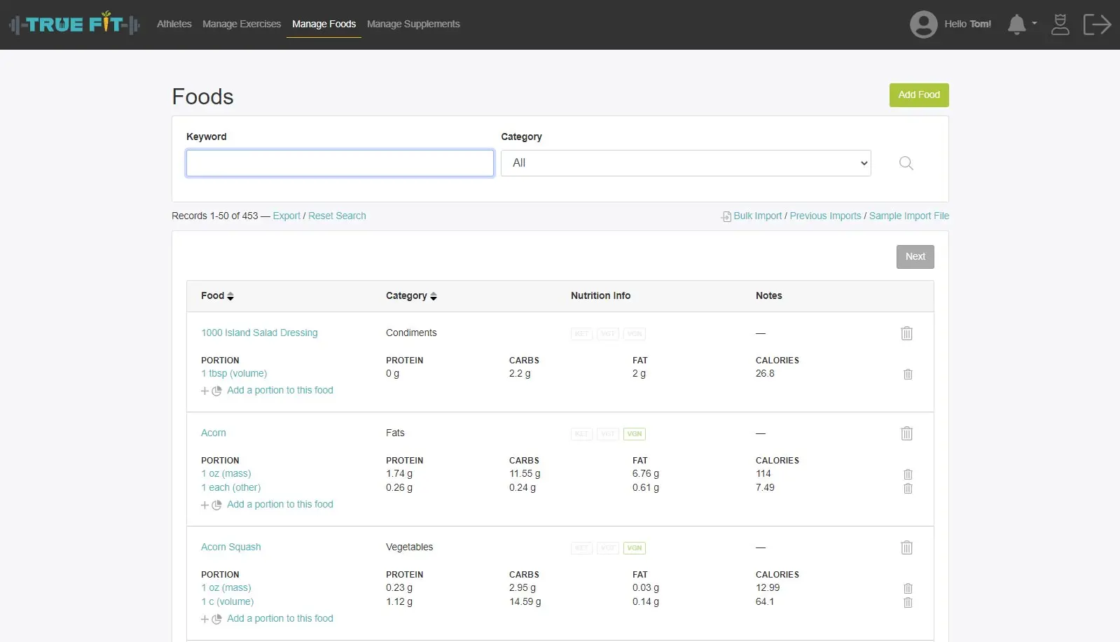The image size is (1120, 642).
Task: Click the Notes column header
Action: [x=768, y=296]
